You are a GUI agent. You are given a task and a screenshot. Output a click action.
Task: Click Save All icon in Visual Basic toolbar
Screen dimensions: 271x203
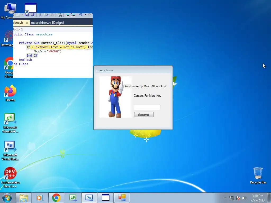coord(33,15)
